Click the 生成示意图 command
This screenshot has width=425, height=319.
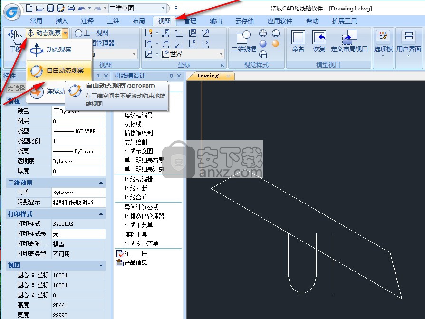click(138, 151)
